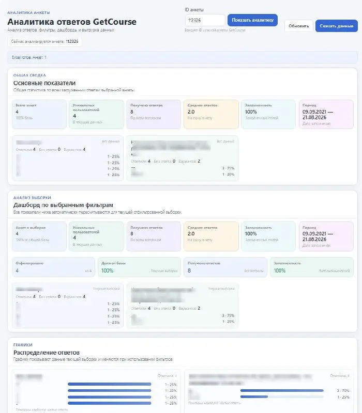Click the 'Основные показатели' heading
Viewport: 362px width, 413px height.
point(44,83)
